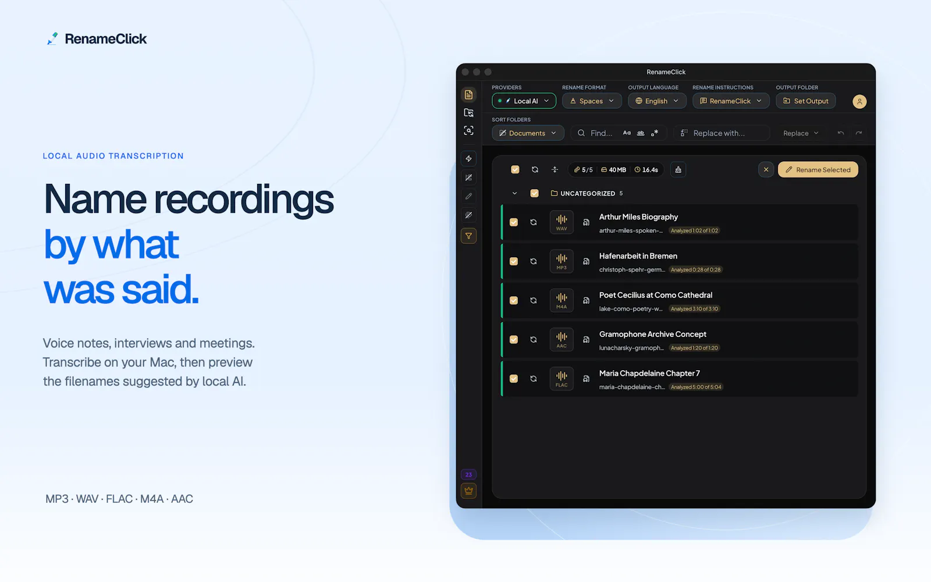Open the scan search sidebar icon
Viewport: 931px width, 582px height.
click(x=468, y=130)
